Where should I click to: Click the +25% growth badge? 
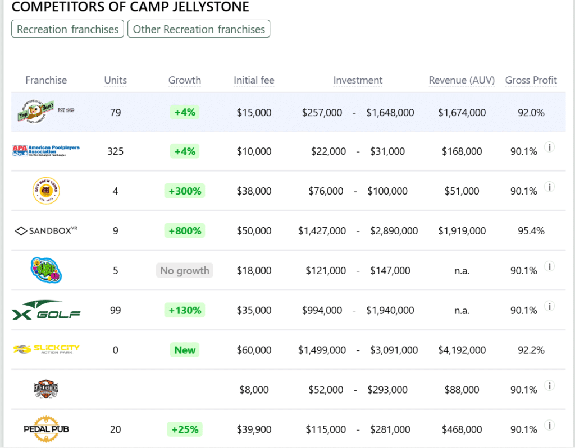184,429
